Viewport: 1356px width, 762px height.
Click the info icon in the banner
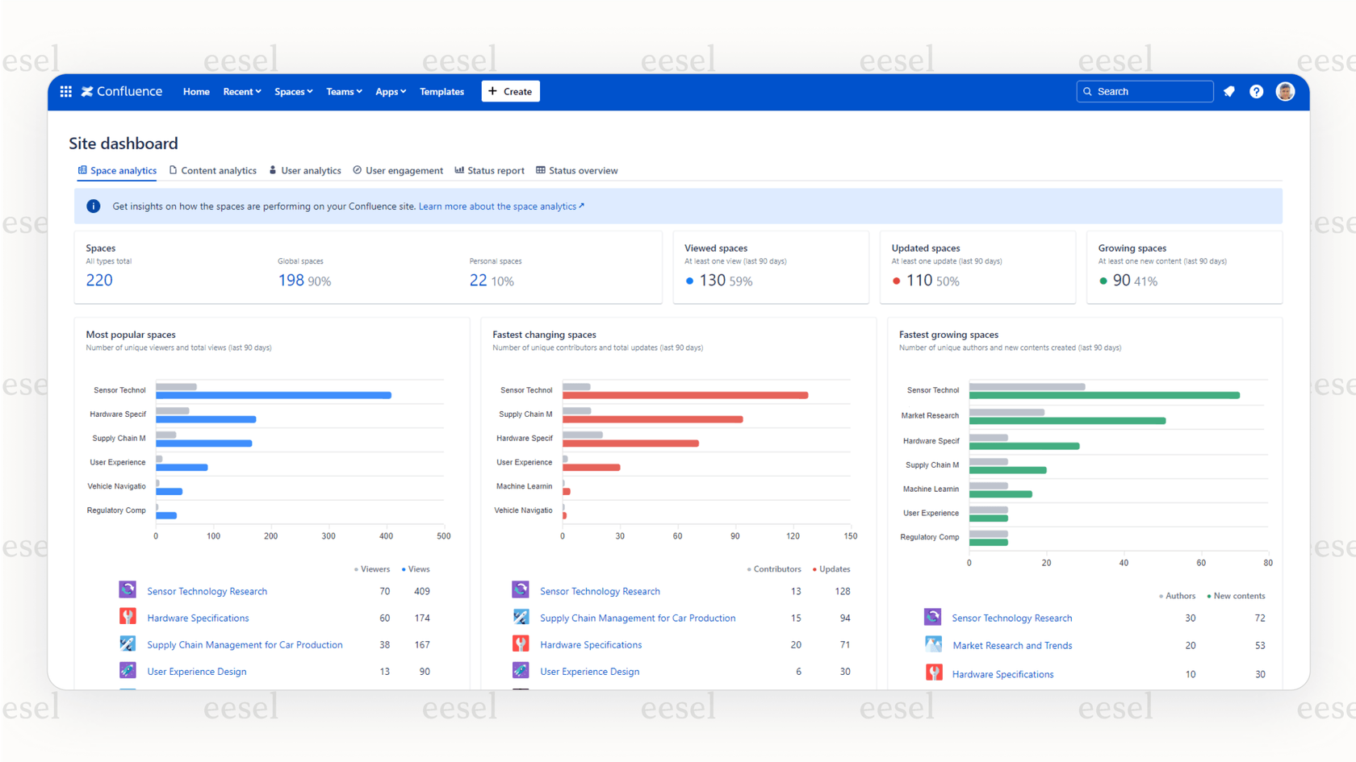click(93, 206)
